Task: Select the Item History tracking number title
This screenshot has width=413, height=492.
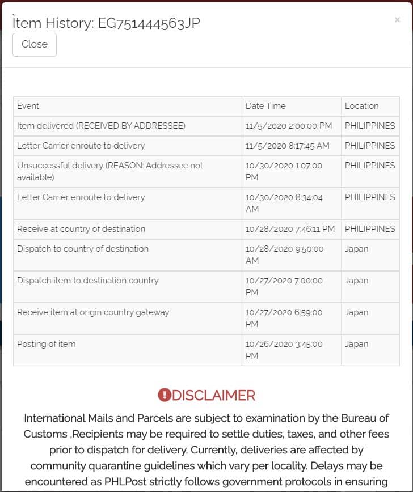Action: pyautogui.click(x=106, y=23)
